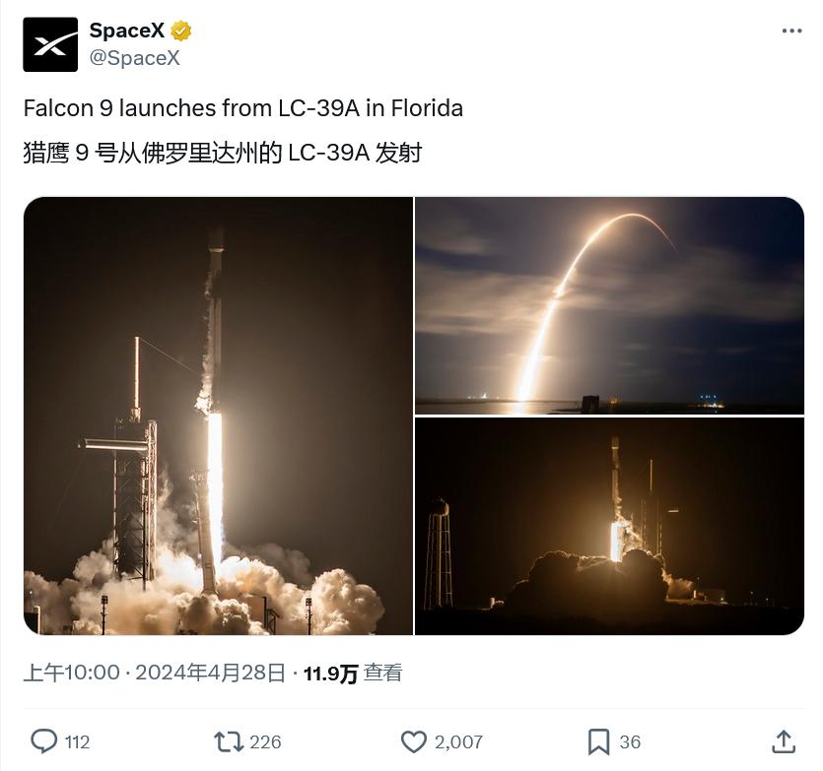Viewport: 823px width, 771px height.
Task: Click the 11.9万 查看 view count
Action: [353, 674]
